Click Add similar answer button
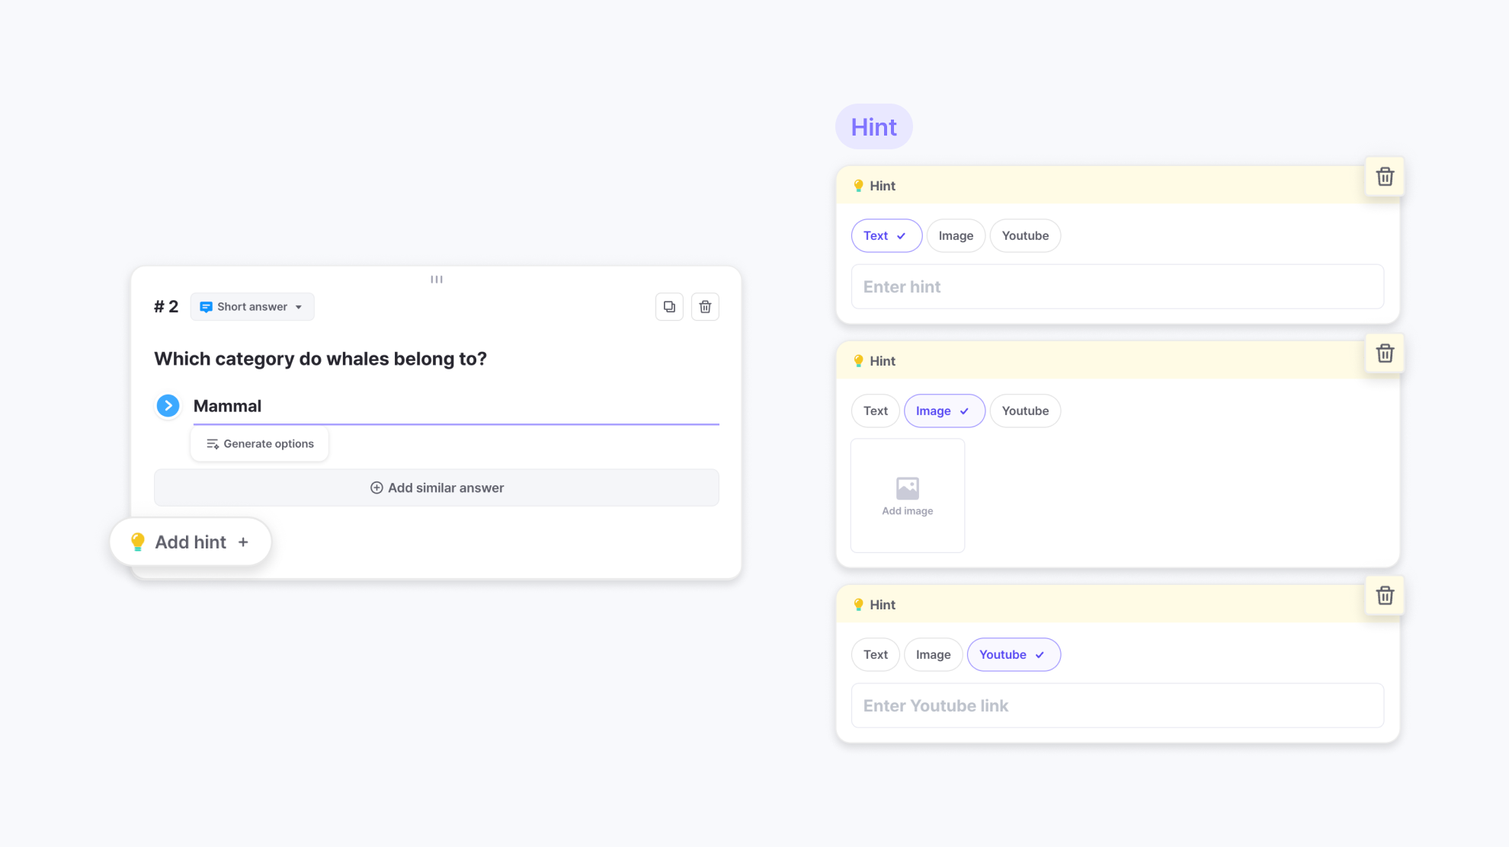This screenshot has height=847, width=1509. (437, 488)
